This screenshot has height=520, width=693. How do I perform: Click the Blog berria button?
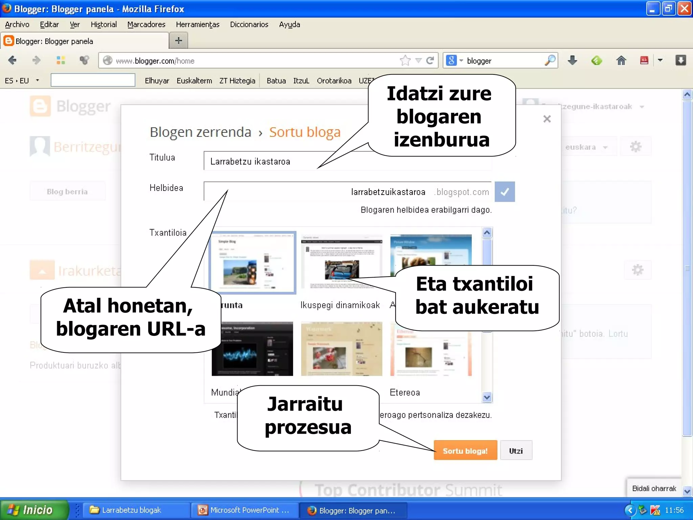(x=67, y=192)
